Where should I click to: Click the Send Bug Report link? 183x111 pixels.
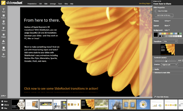tap(145, 3)
